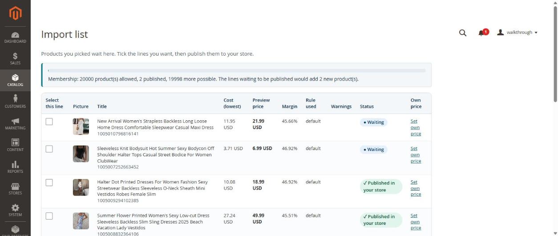Screen dimensions: 558x236
Task: Click the Title column header
Action: [102, 106]
